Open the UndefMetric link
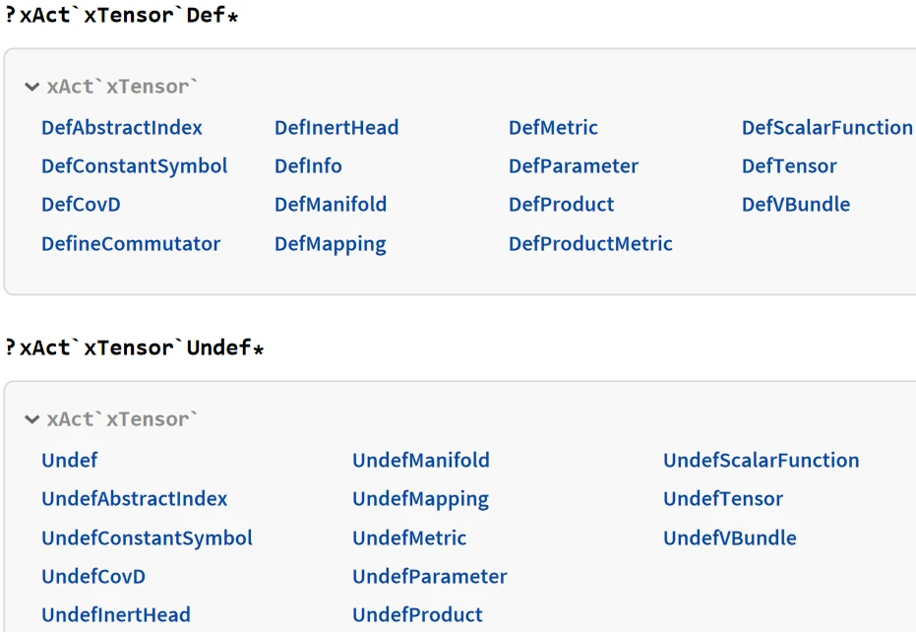The width and height of the screenshot is (916, 632). coord(409,538)
